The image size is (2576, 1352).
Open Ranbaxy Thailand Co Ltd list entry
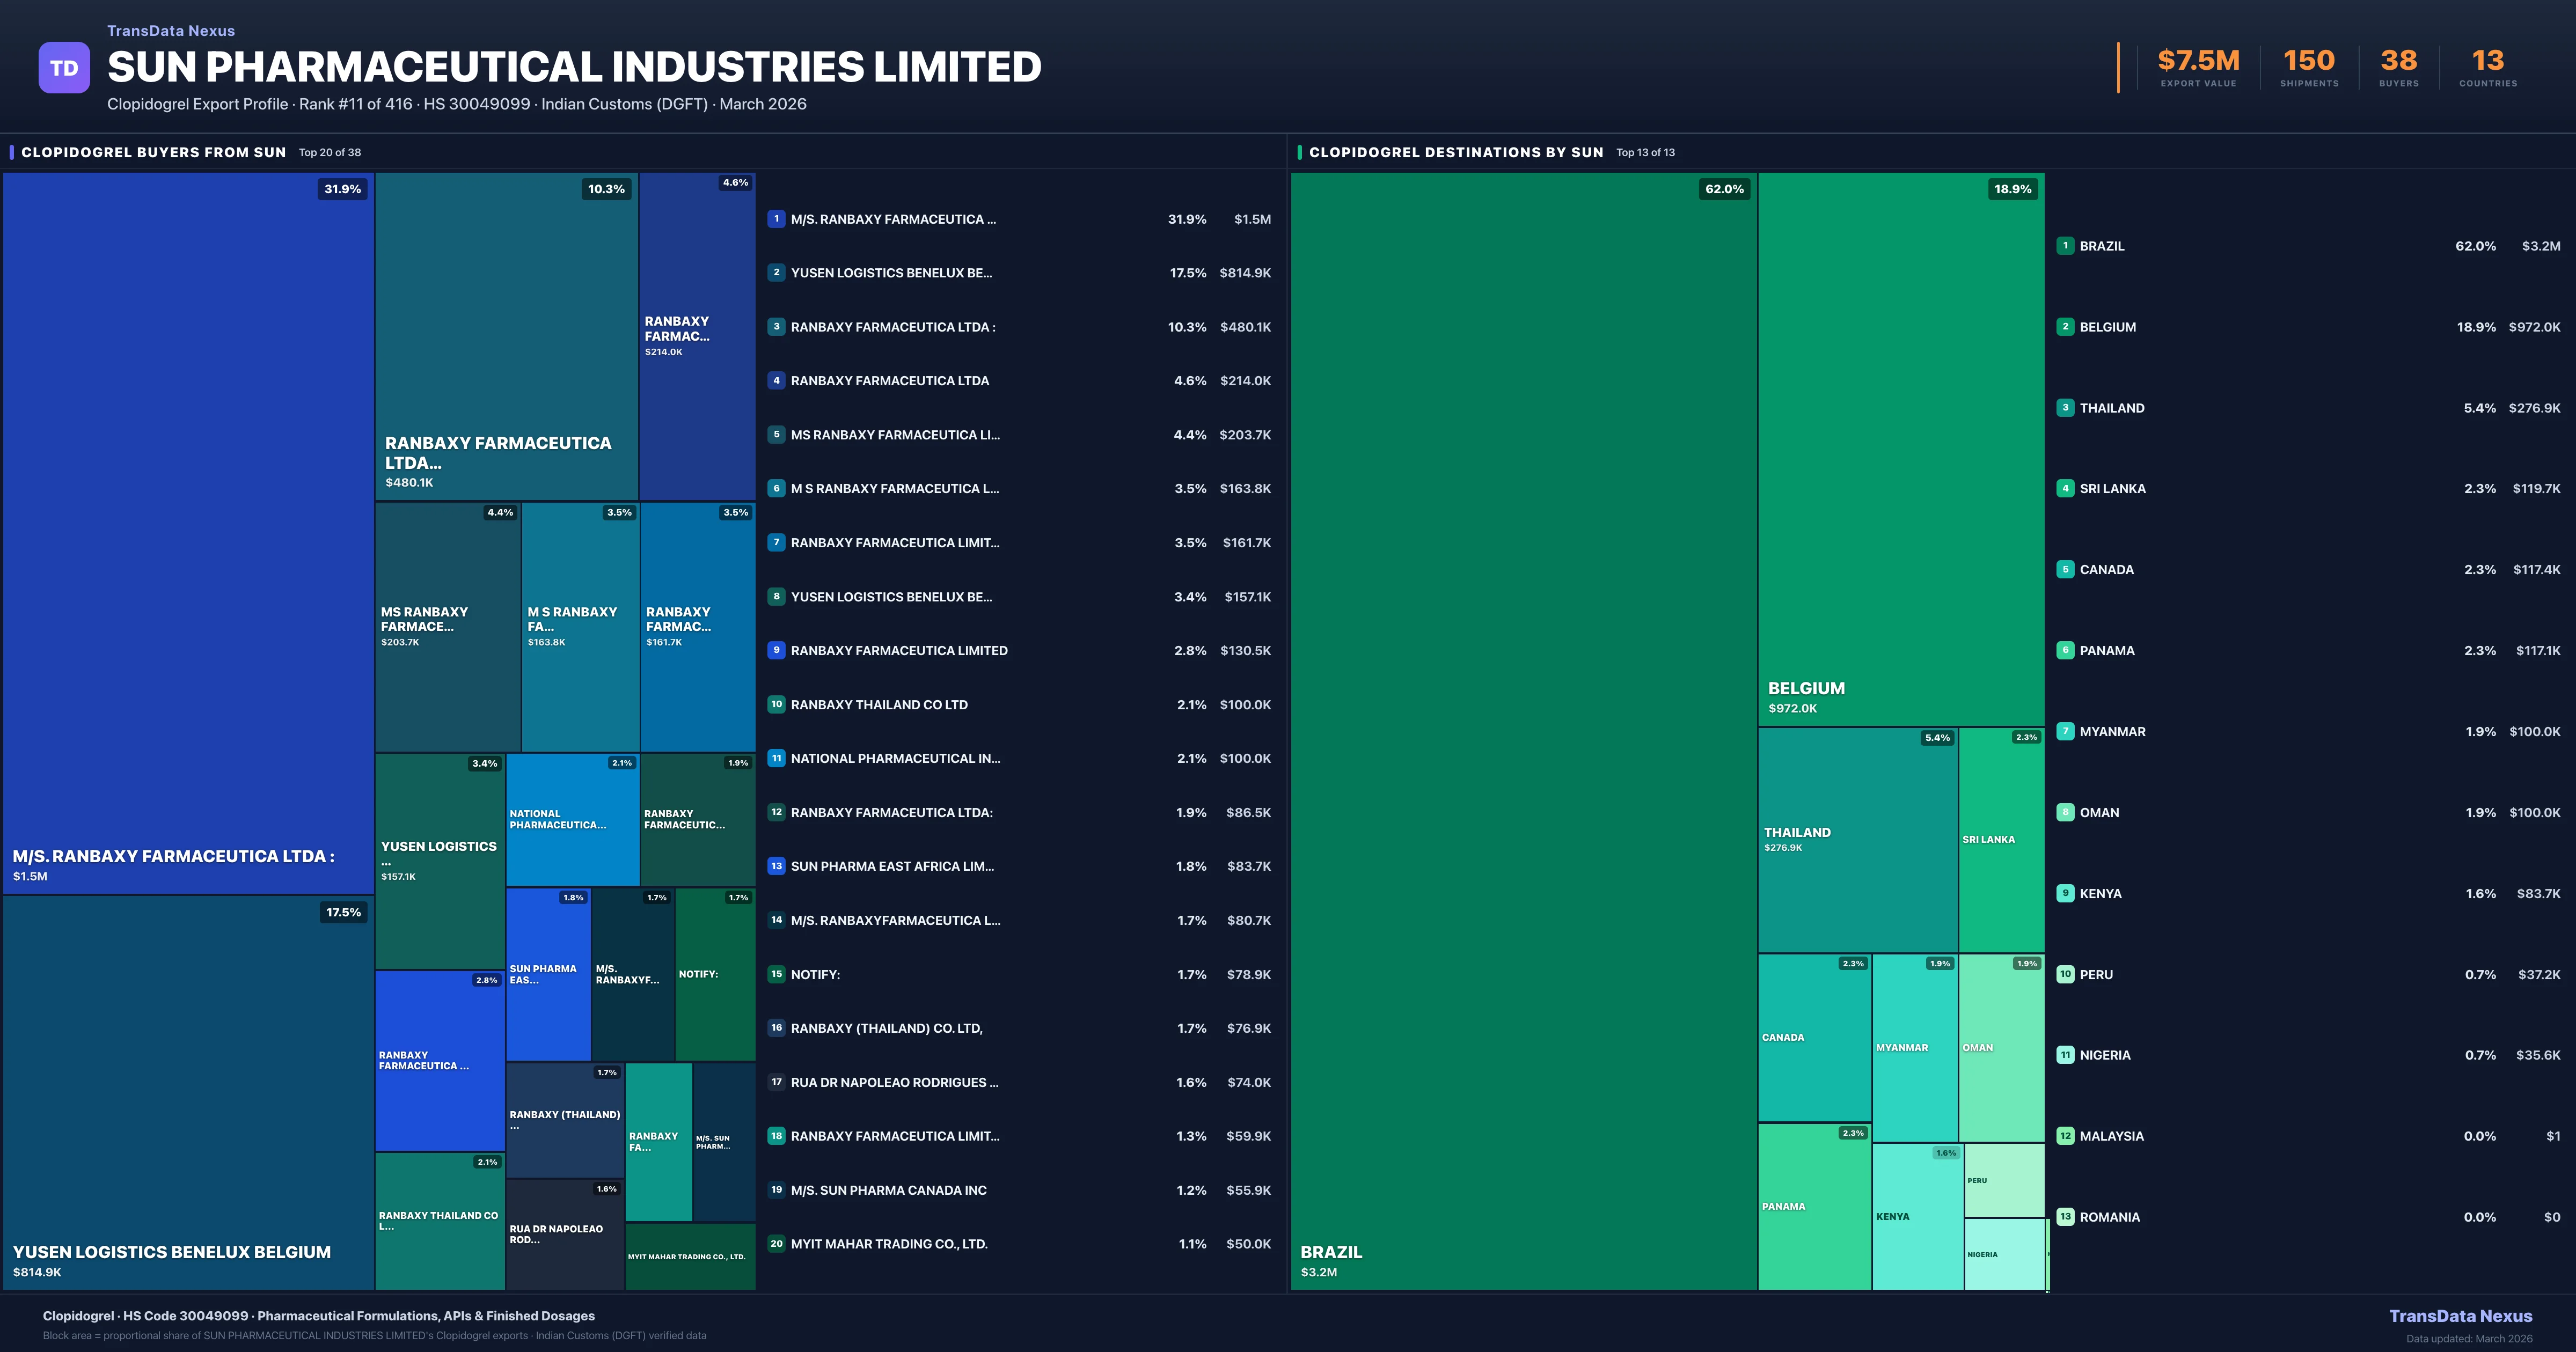879,705
